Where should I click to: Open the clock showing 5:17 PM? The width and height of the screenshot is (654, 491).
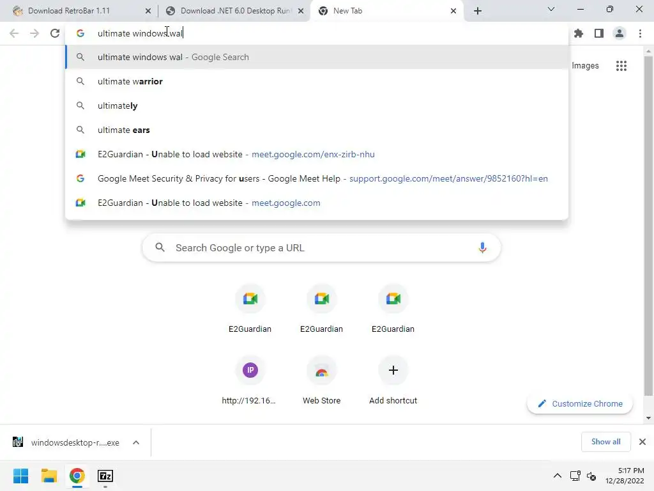[625, 476]
